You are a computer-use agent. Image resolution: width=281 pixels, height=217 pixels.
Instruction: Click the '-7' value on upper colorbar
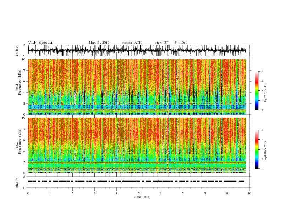262,110
